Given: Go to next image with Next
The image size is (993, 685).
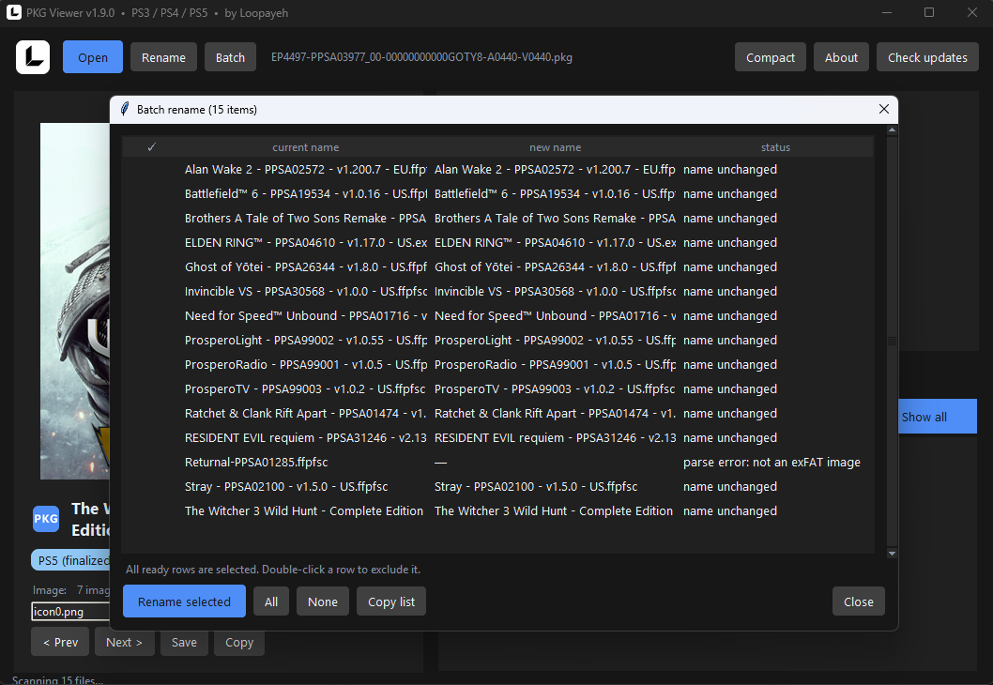Looking at the screenshot, I should [124, 642].
